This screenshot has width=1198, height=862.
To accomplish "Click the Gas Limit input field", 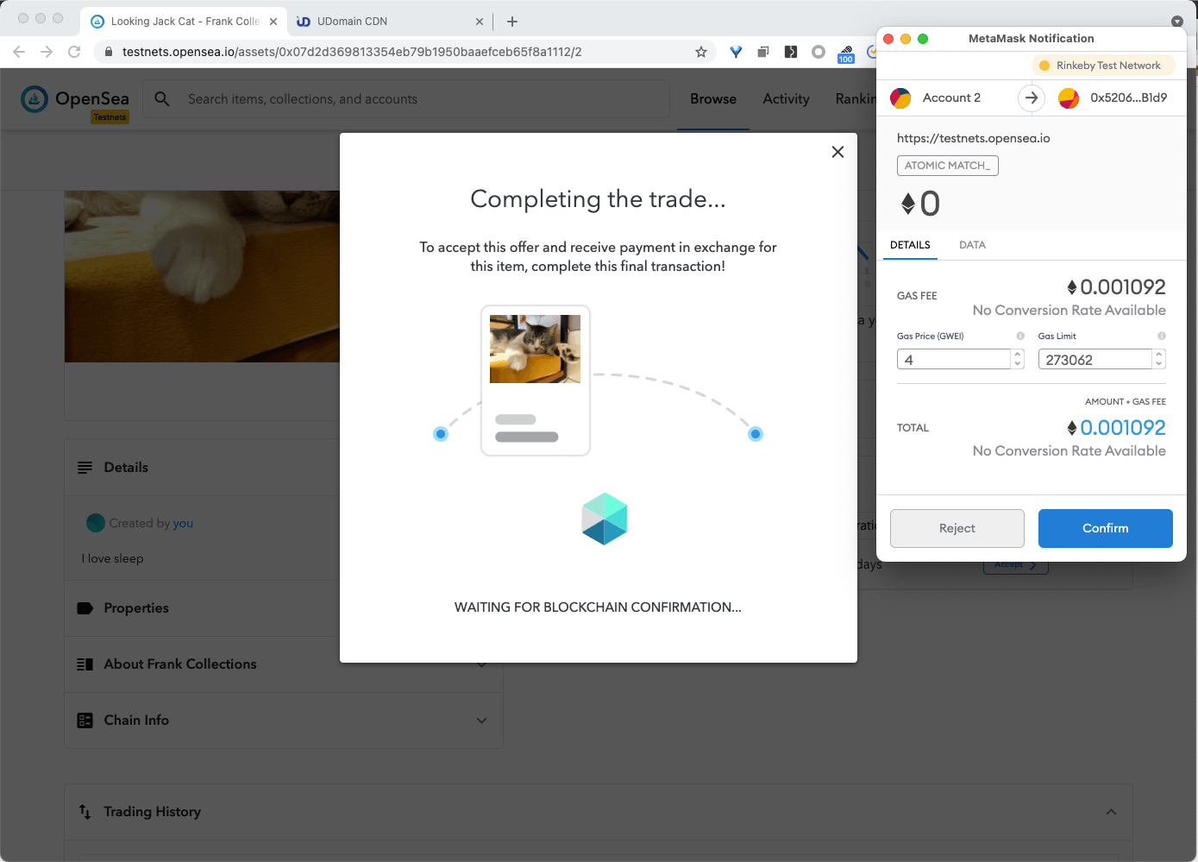I will pos(1094,360).
